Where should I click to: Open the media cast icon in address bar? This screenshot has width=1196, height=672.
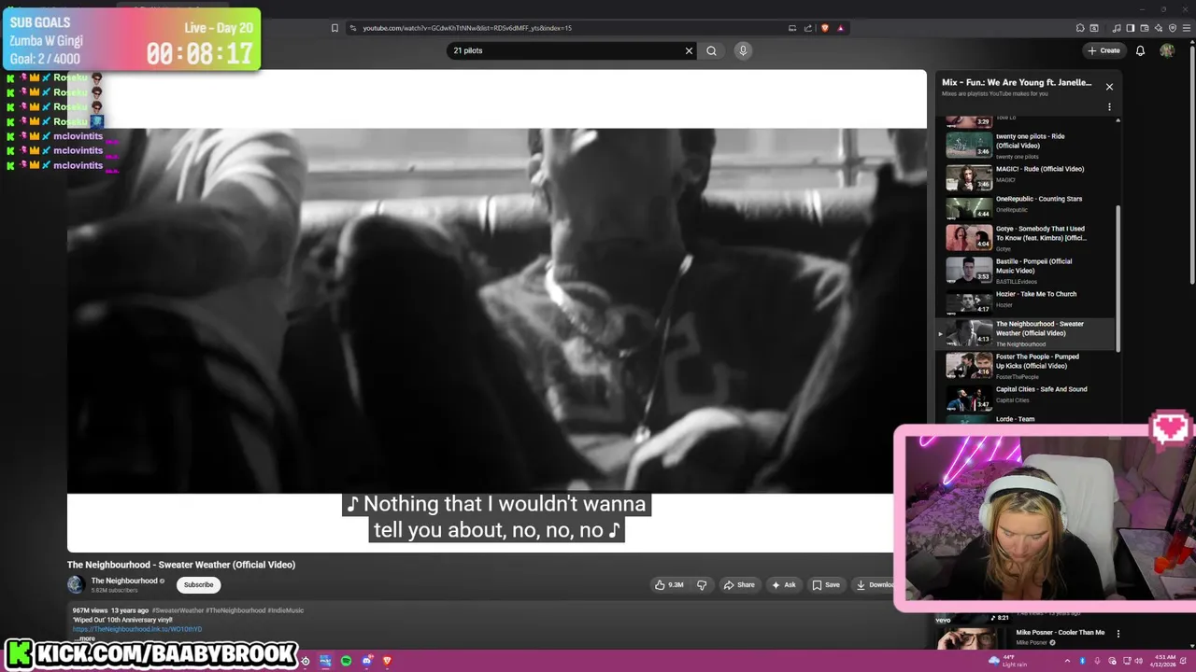(792, 28)
